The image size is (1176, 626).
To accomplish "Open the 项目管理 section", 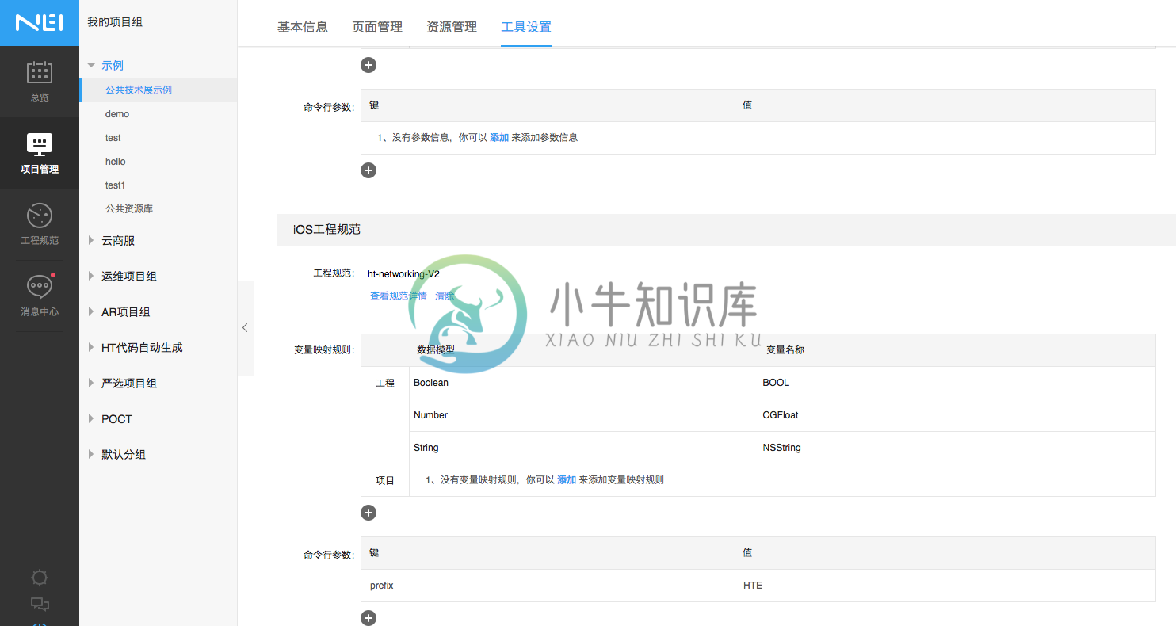I will click(40, 153).
